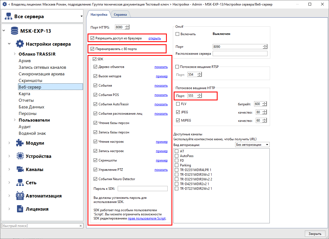Screen dimensions: 329x239
Task: Click the document icon beside Лицензия
Action: [x=20, y=209]
